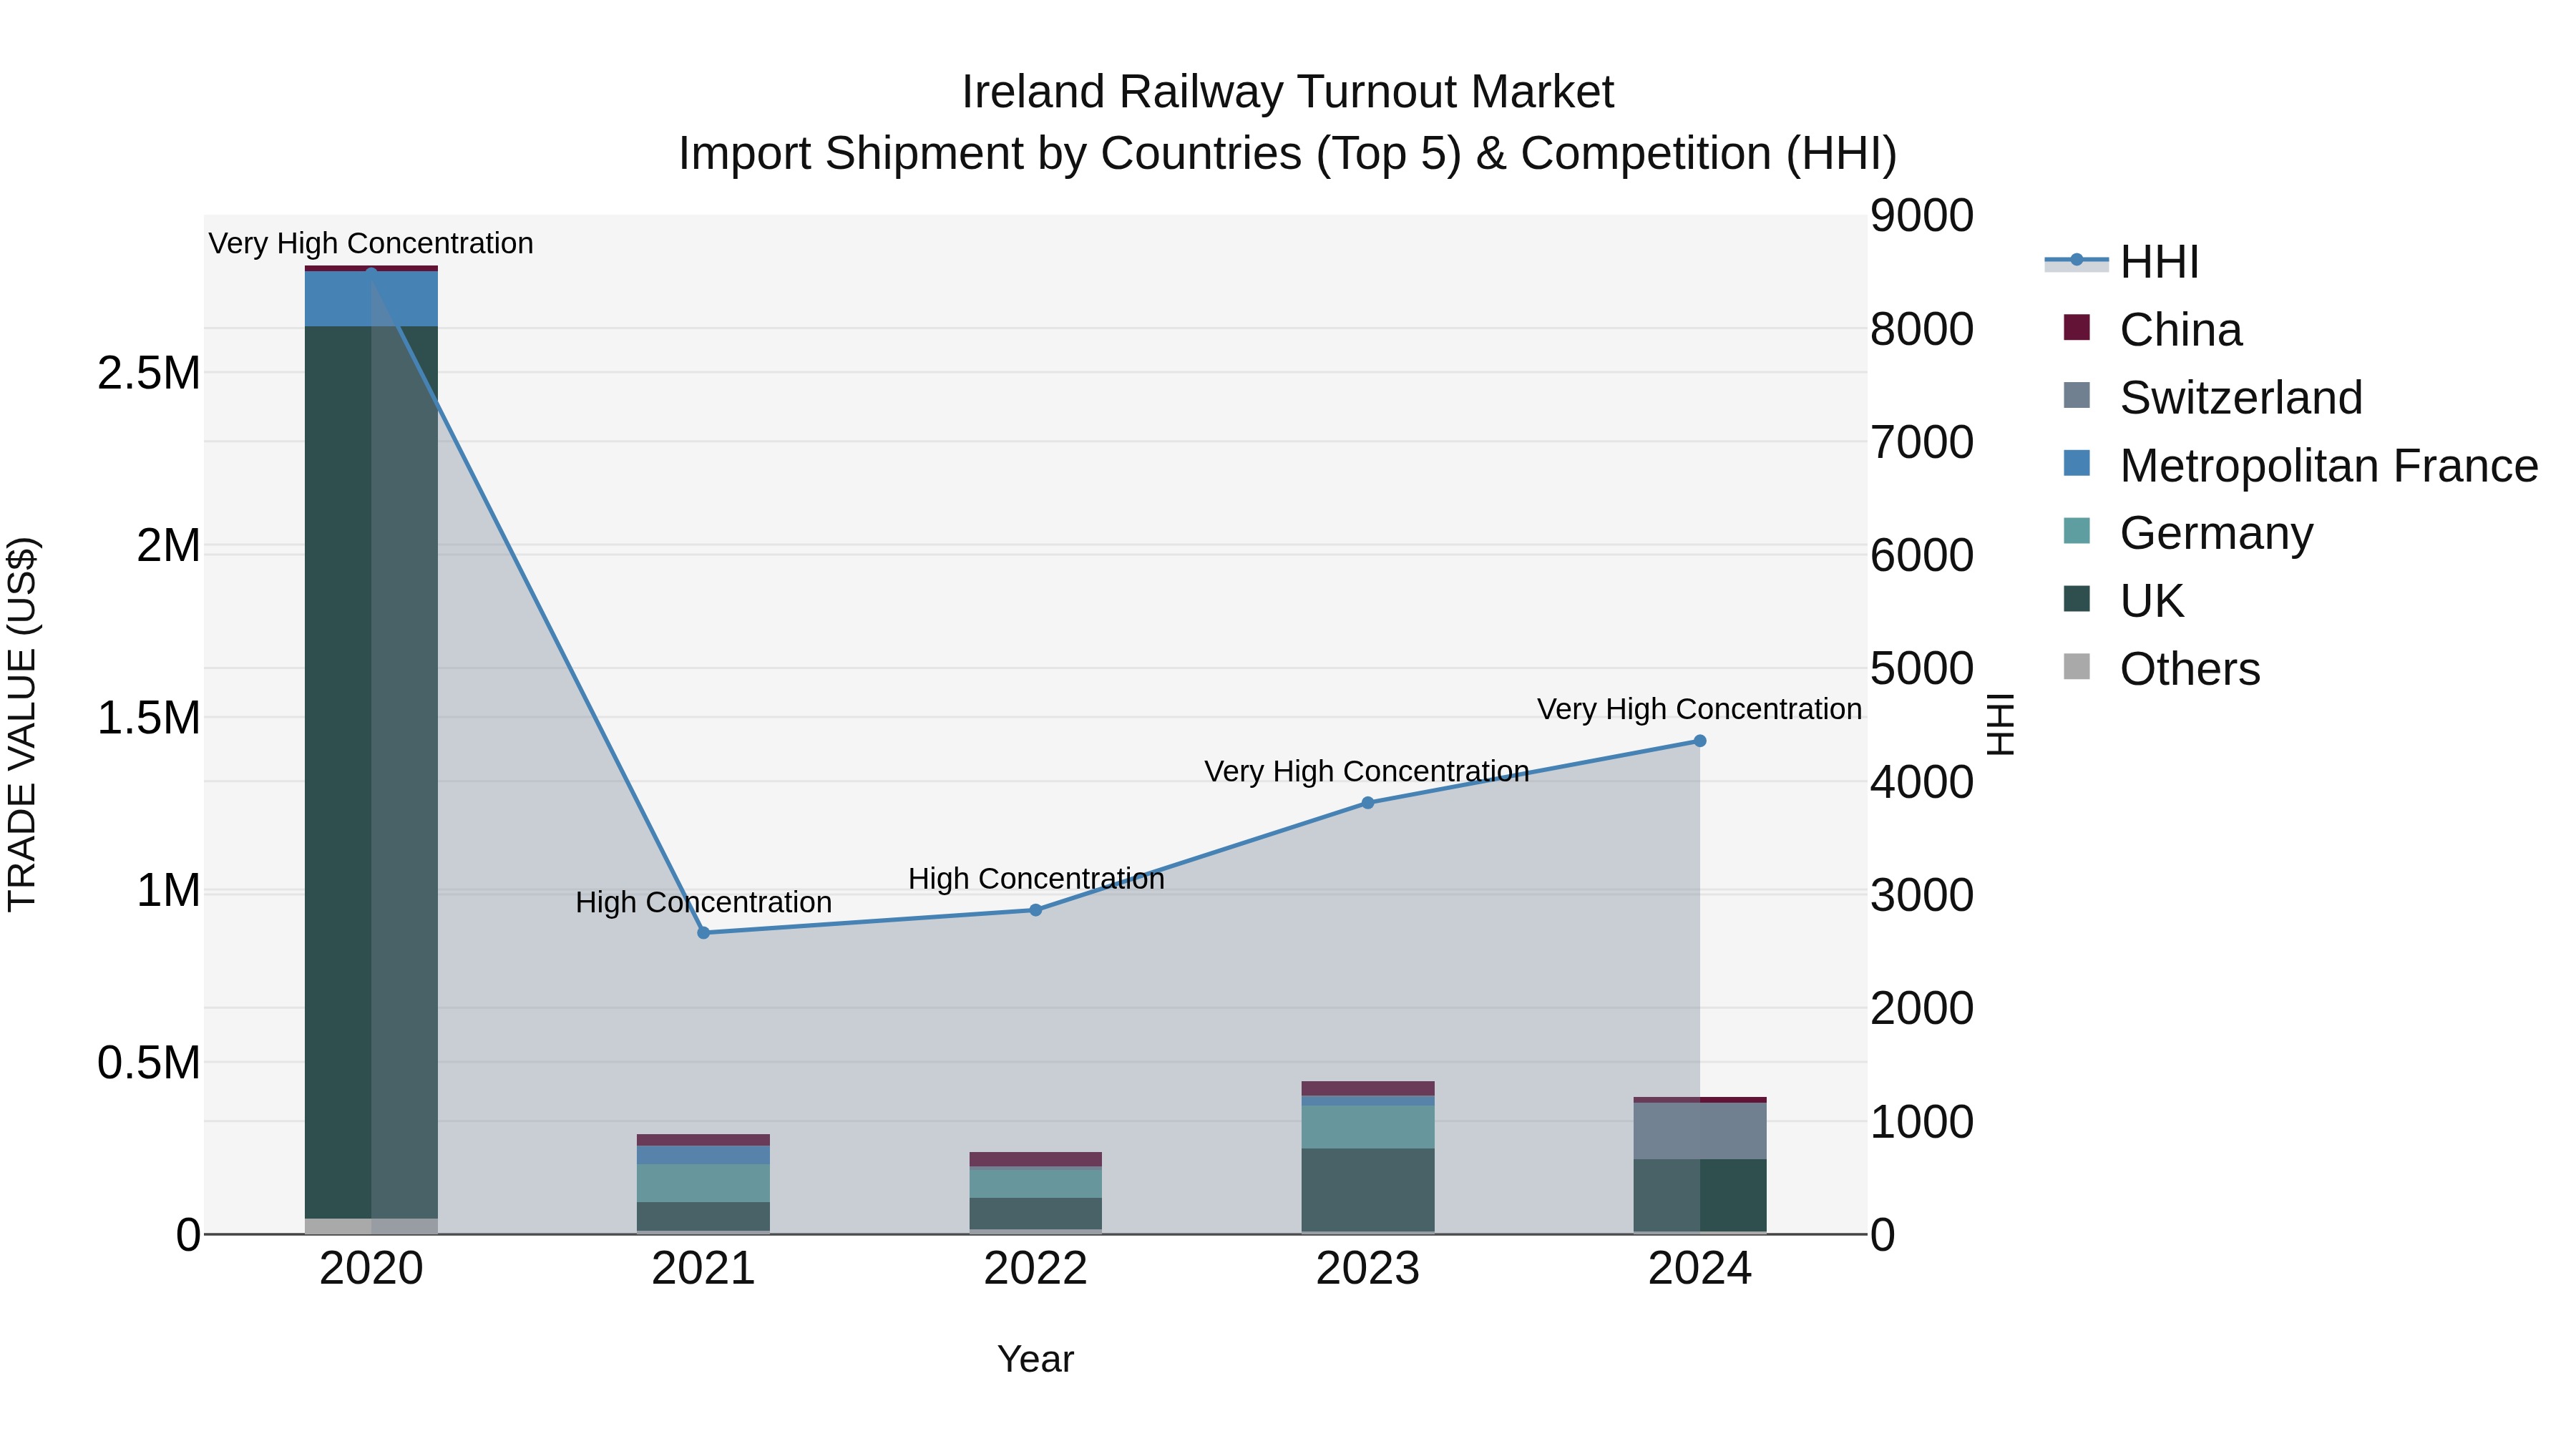Click the Year axis title
The width and height of the screenshot is (2576, 1449).
click(x=1035, y=1359)
